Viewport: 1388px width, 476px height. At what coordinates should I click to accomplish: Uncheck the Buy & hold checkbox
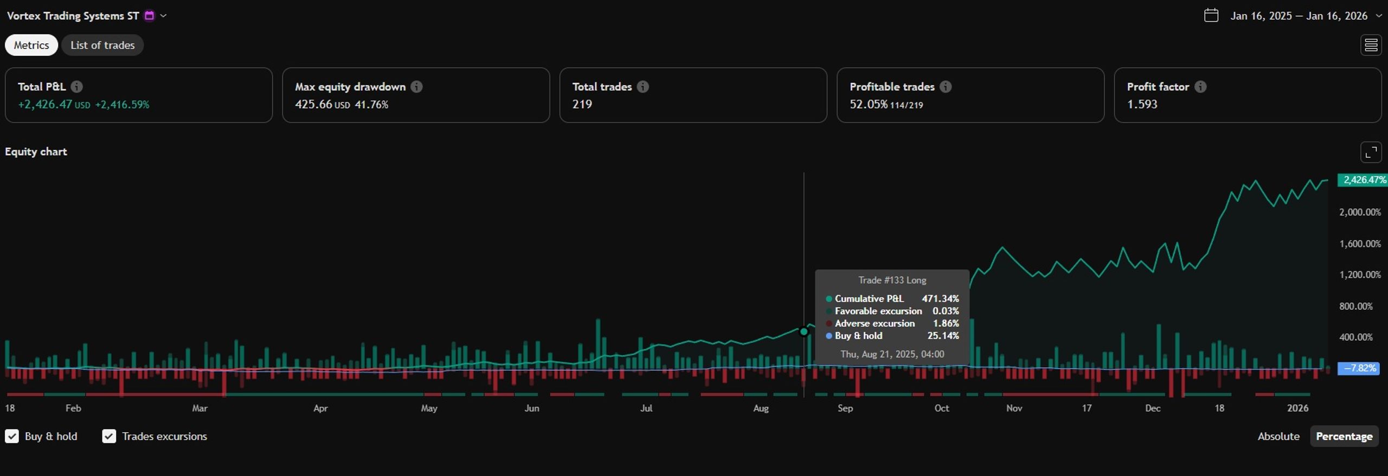tap(12, 436)
